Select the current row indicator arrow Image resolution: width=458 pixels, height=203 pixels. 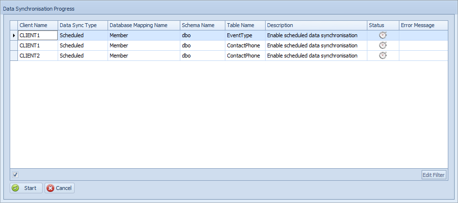[x=14, y=36]
